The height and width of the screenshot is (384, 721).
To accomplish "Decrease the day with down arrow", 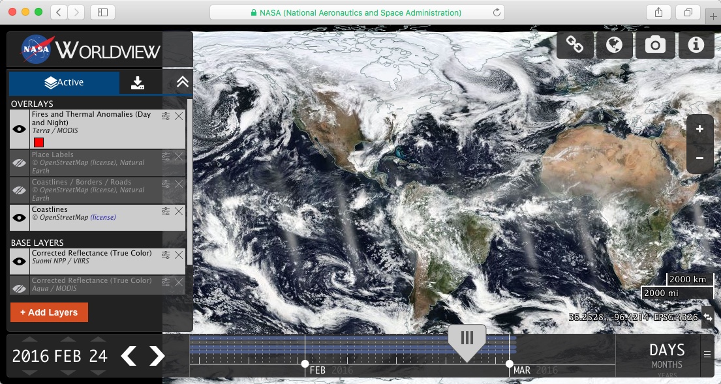I will coord(98,372).
